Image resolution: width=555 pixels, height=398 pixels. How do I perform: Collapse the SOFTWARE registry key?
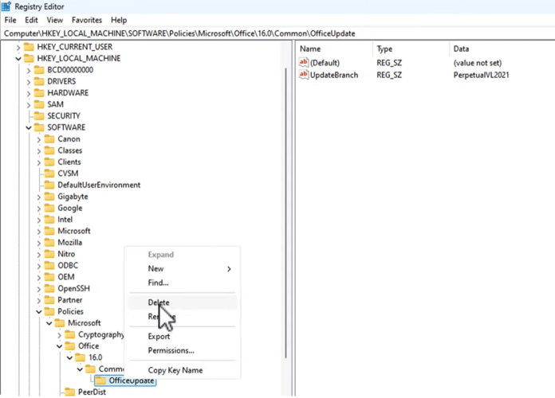[x=30, y=127]
